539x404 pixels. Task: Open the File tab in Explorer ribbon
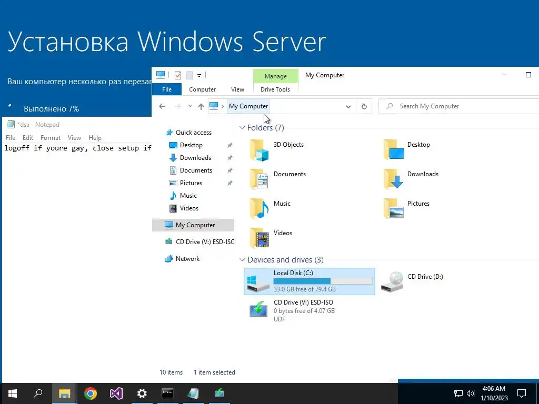click(x=167, y=89)
